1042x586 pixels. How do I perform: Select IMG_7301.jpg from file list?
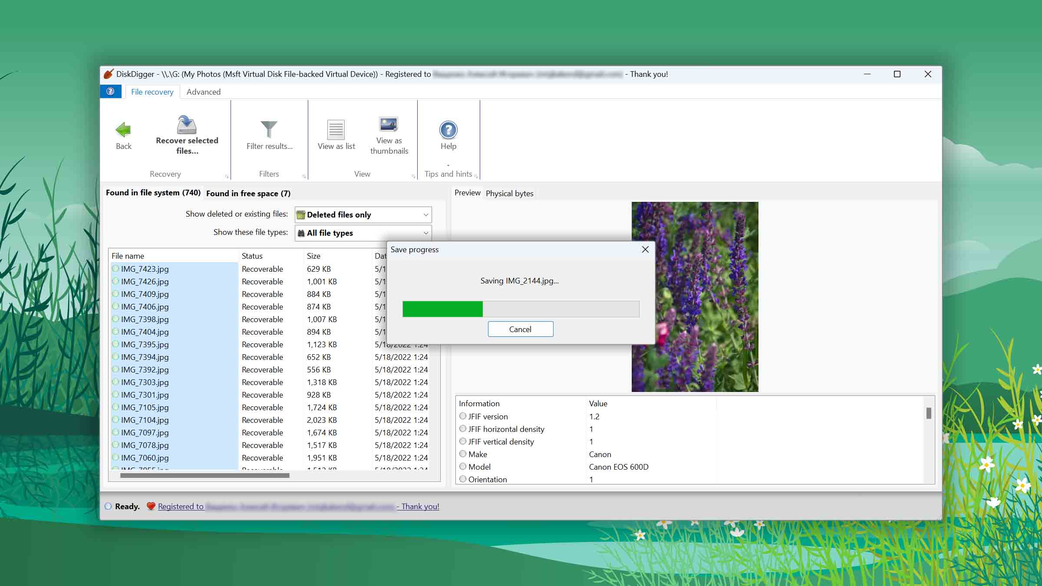click(145, 394)
